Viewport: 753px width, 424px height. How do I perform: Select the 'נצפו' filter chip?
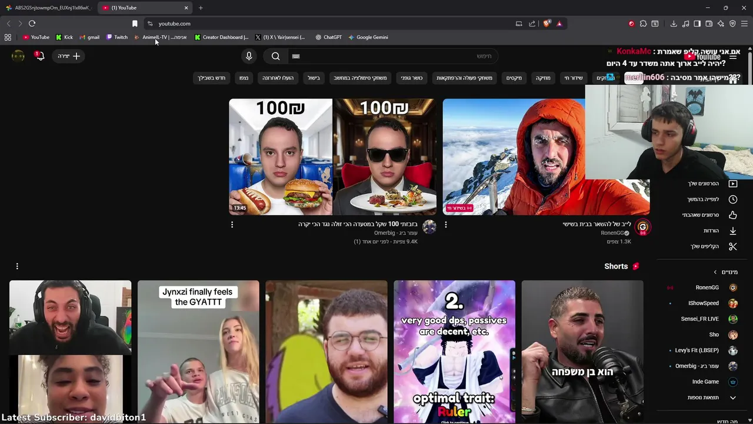click(244, 78)
